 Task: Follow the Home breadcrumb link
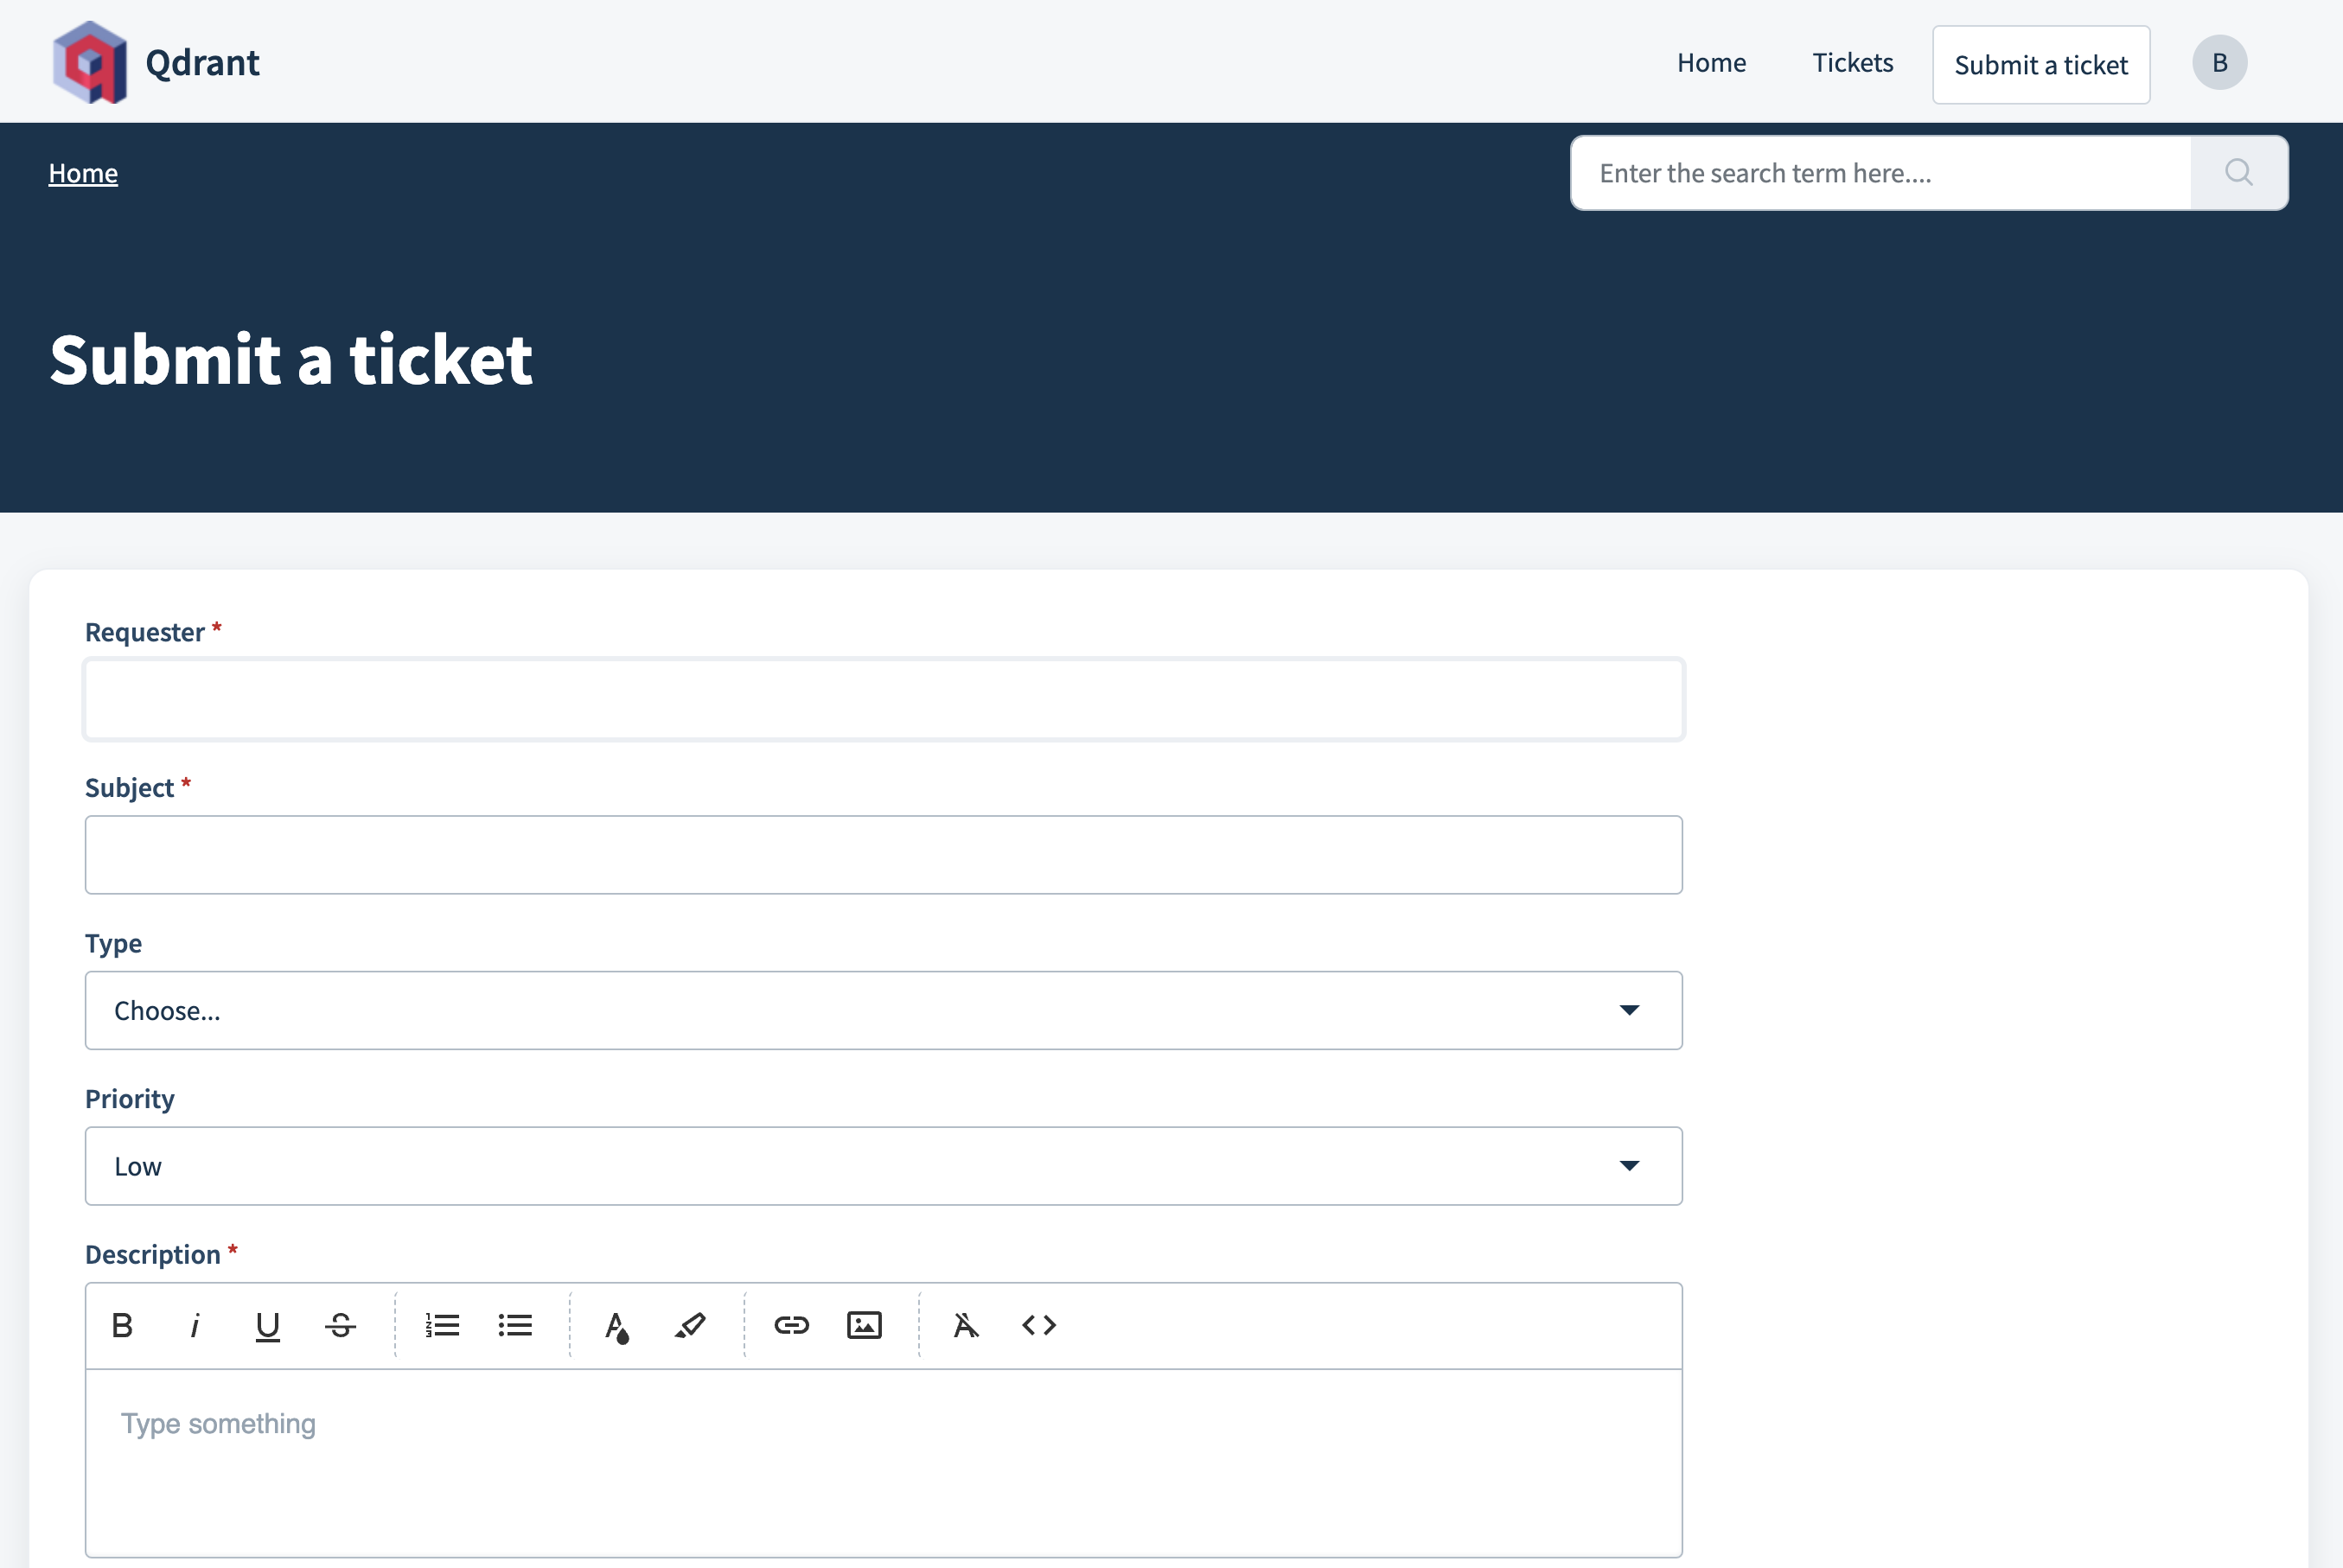pyautogui.click(x=83, y=173)
